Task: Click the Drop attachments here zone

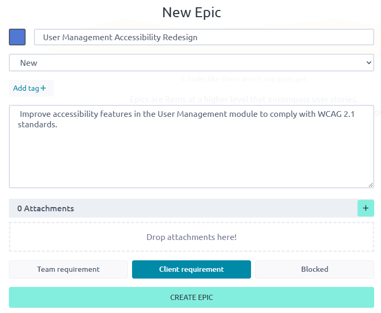Action: tap(191, 237)
